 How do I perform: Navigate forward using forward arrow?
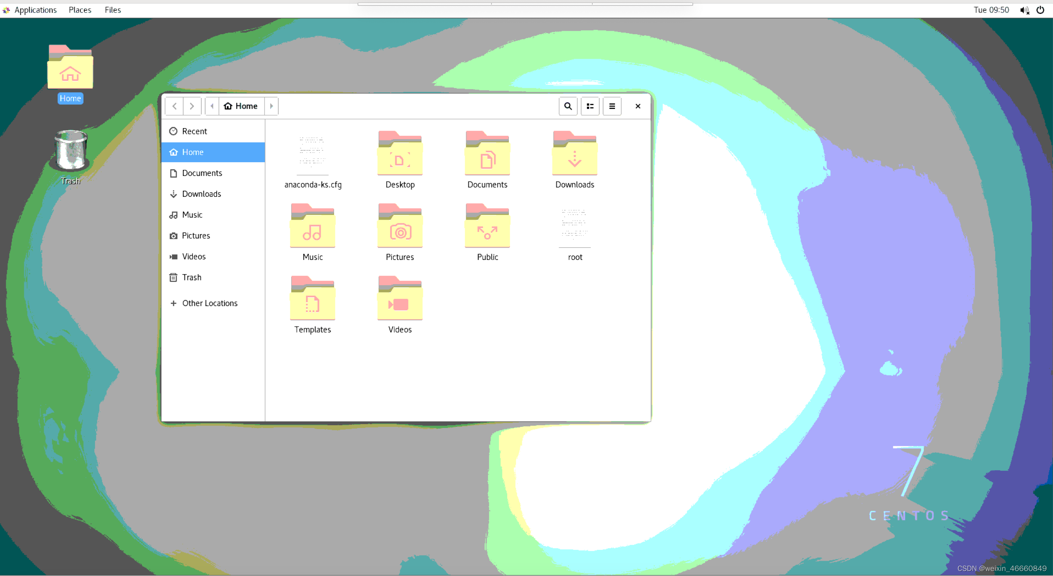[192, 106]
